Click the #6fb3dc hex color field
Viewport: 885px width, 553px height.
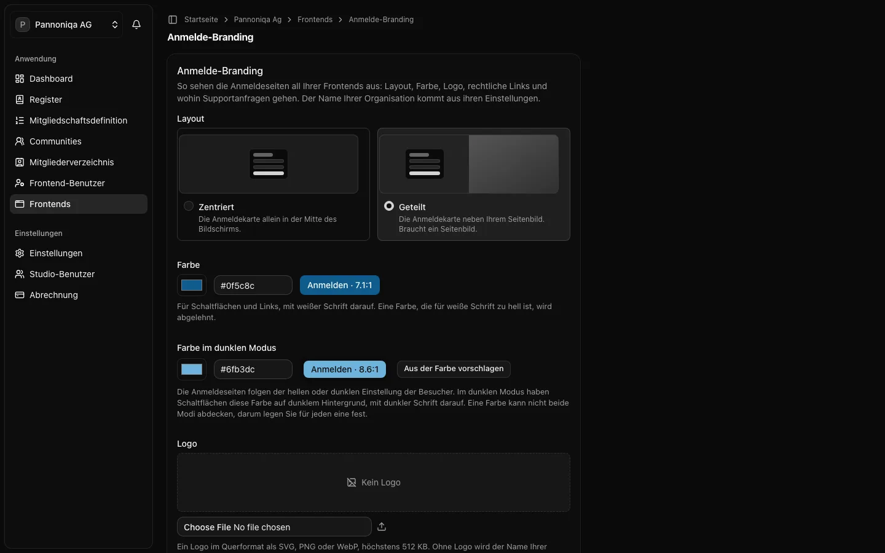coord(253,369)
